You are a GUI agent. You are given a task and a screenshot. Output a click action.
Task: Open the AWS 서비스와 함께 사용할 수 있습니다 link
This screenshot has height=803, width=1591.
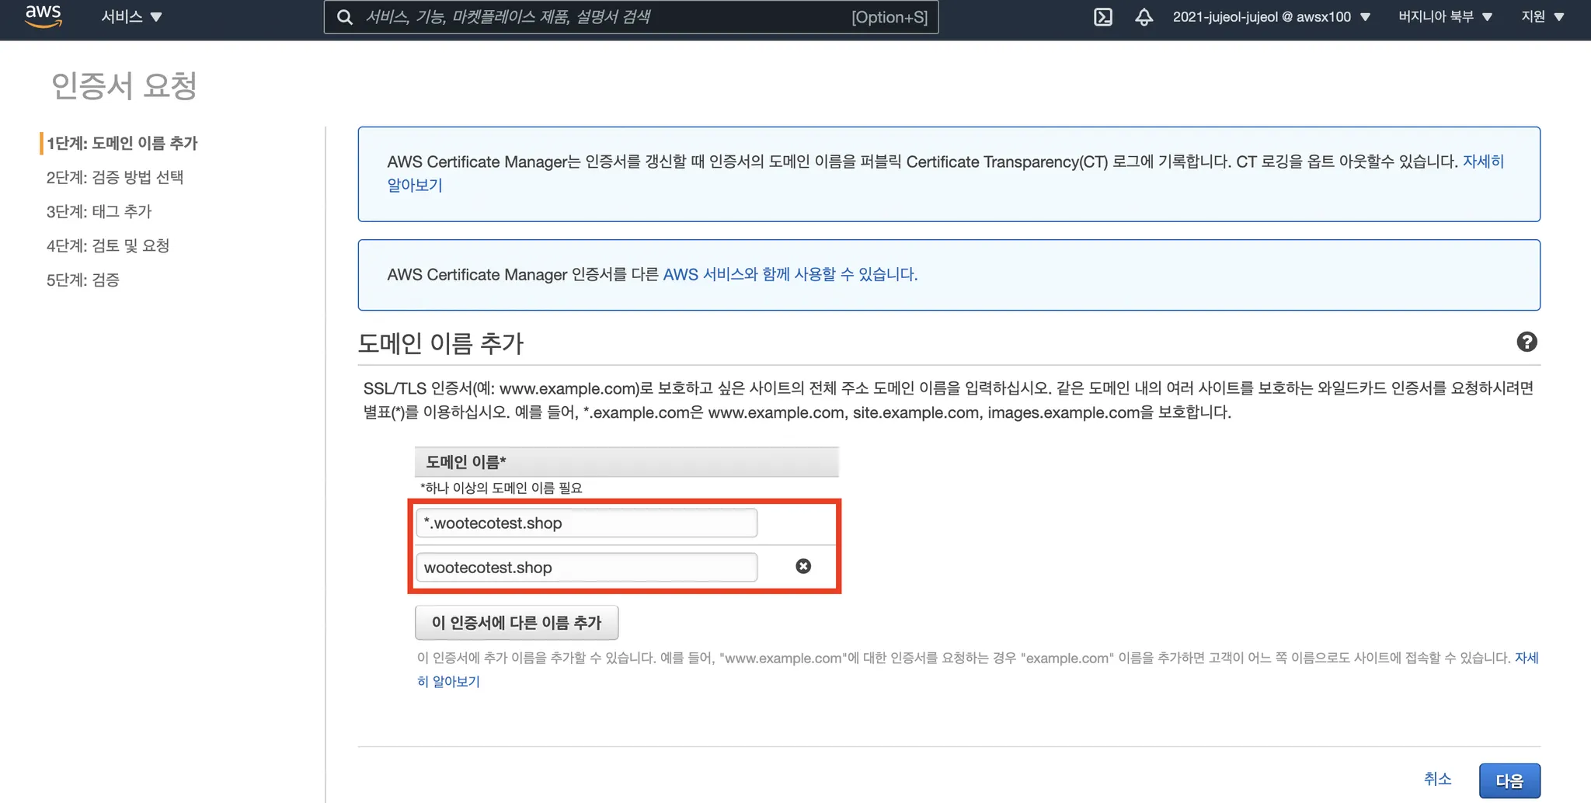click(790, 274)
